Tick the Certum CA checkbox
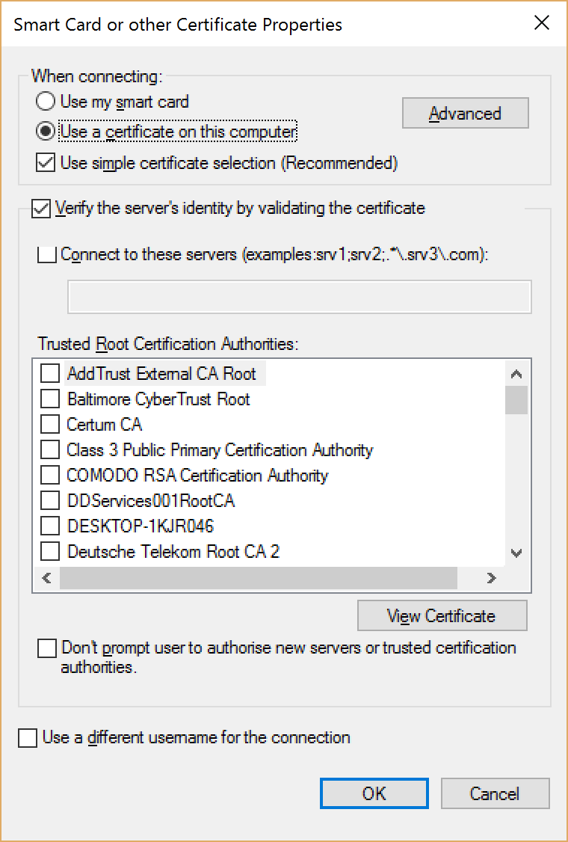The width and height of the screenshot is (568, 842). tap(50, 424)
